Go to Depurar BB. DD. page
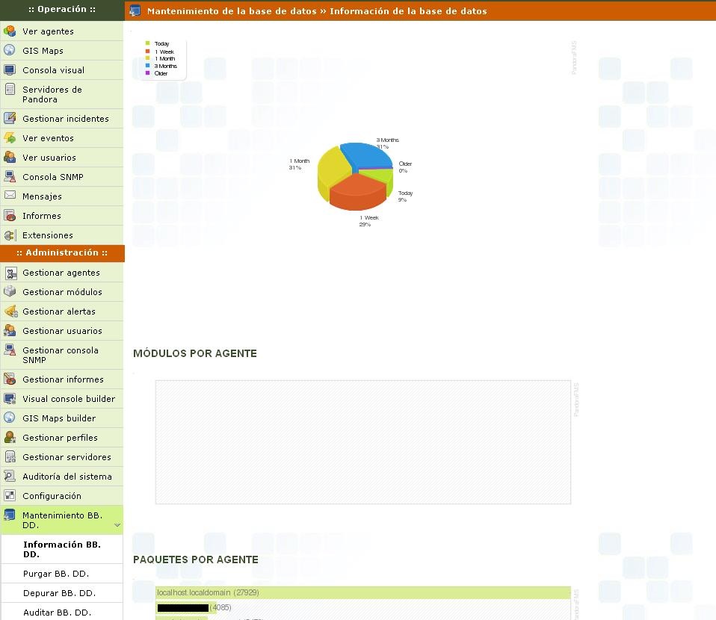 click(59, 593)
